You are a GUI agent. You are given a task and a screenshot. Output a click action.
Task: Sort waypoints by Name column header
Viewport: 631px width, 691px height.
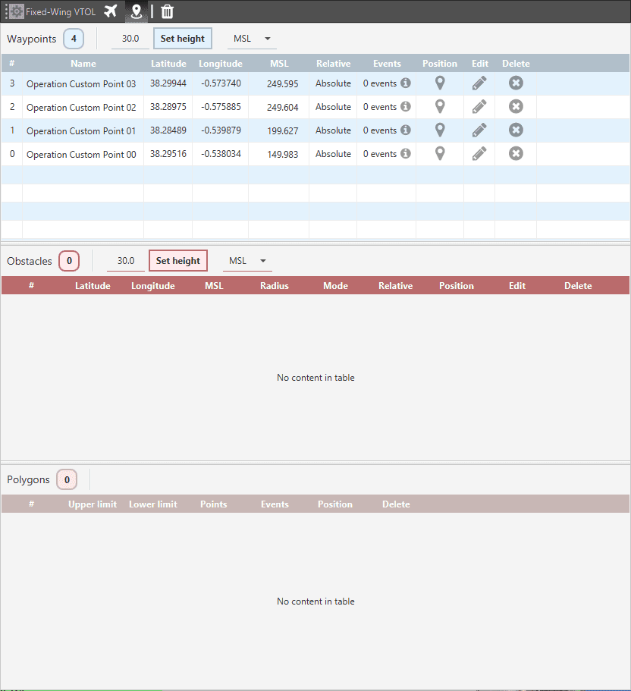83,64
